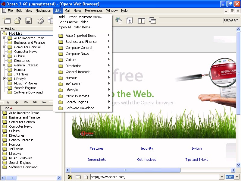Select Computer News in the Title list

pos(20,126)
